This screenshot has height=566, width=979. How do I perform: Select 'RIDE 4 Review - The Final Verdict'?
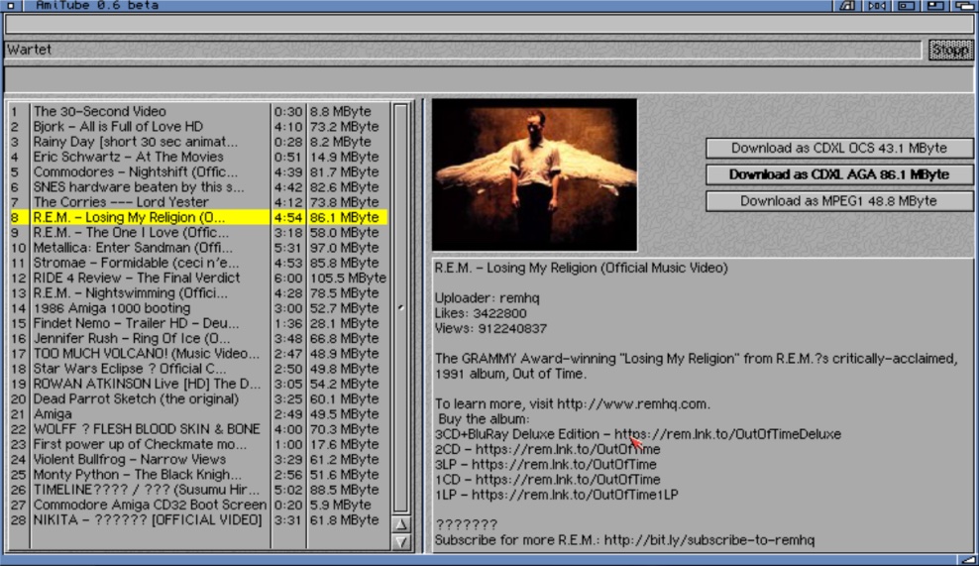pyautogui.click(x=198, y=278)
